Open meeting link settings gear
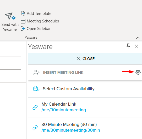 click(x=138, y=72)
